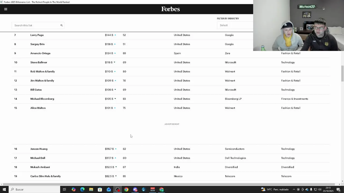Click the vertical page scrollbar thumb
This screenshot has width=344, height=193.
(342, 73)
